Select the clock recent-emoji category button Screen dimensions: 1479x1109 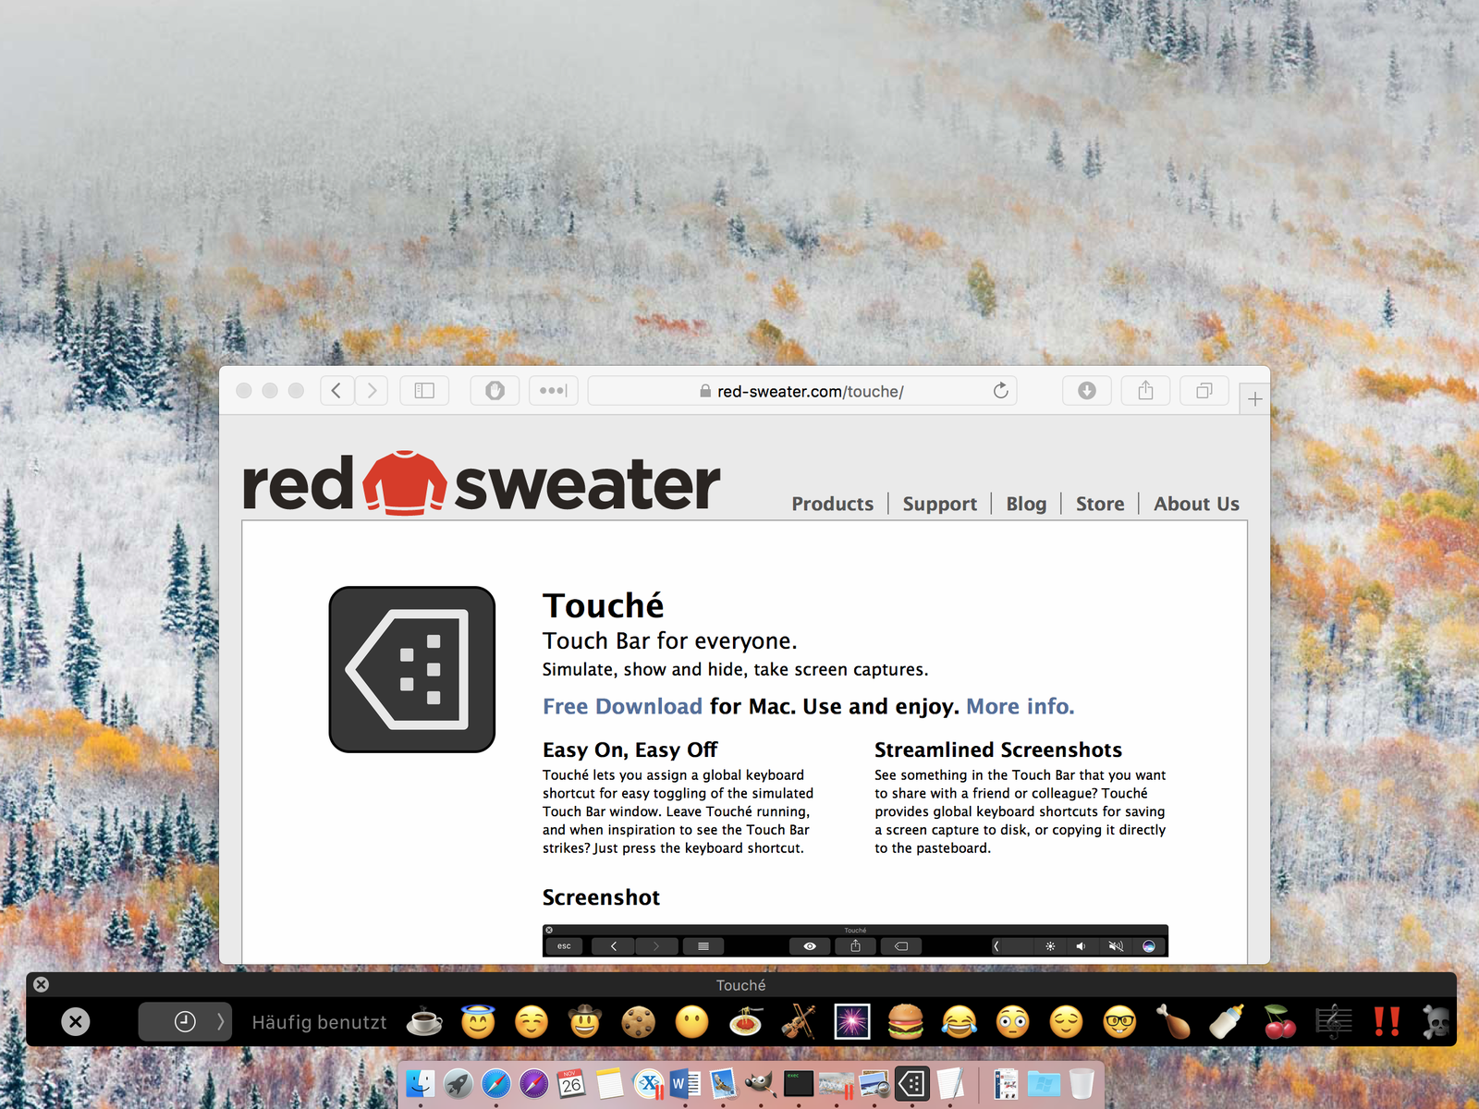(x=185, y=1022)
